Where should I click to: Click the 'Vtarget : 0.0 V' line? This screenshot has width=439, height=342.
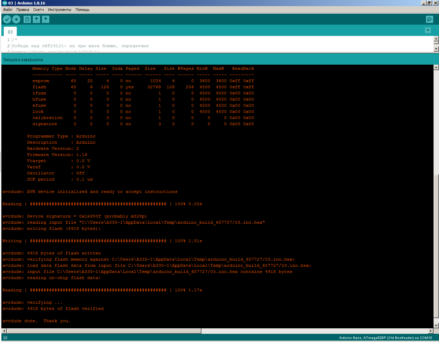pos(58,161)
